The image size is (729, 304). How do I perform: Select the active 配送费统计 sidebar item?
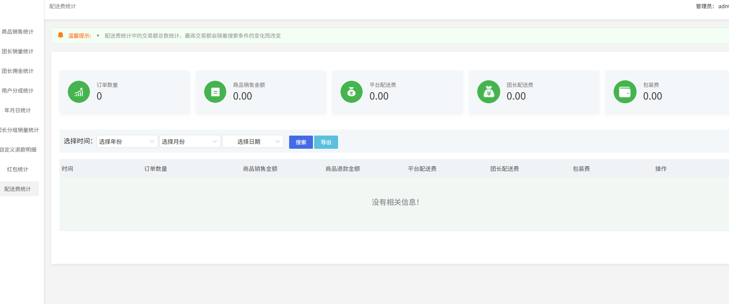pos(18,189)
